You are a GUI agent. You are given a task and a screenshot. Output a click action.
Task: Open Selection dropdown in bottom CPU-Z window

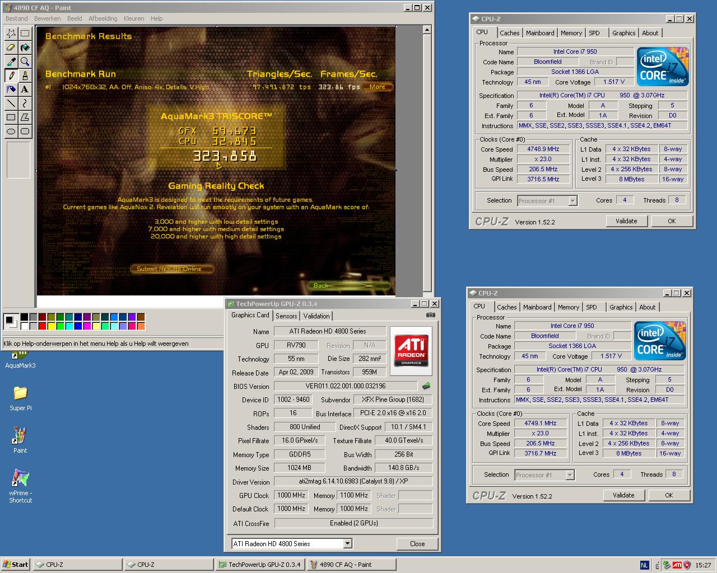coord(570,475)
